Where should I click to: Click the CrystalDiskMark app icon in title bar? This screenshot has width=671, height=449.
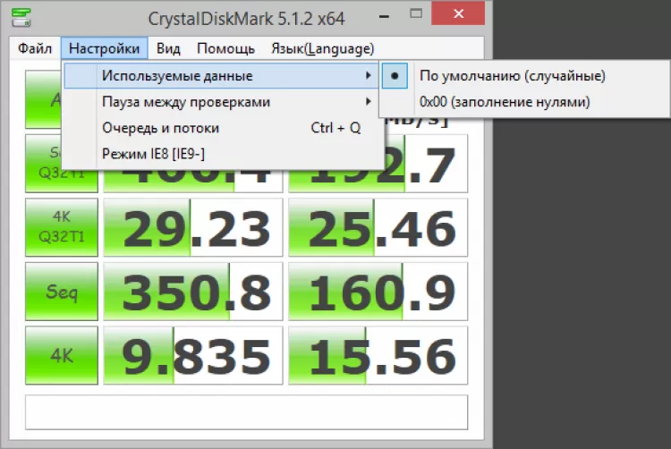point(21,17)
